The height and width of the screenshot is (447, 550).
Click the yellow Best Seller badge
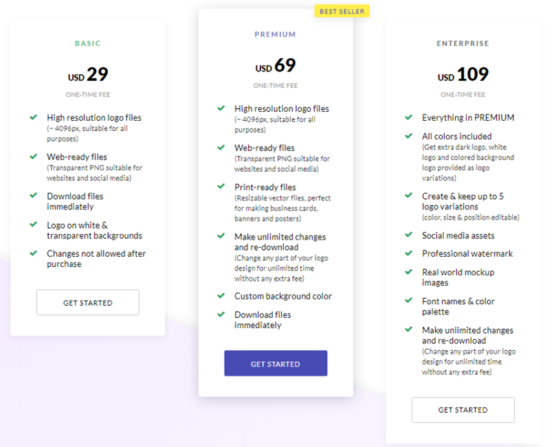coord(342,11)
